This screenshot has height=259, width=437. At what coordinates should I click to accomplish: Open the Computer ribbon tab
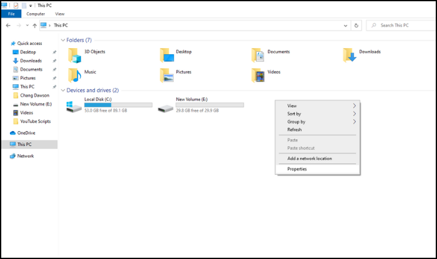tap(36, 14)
